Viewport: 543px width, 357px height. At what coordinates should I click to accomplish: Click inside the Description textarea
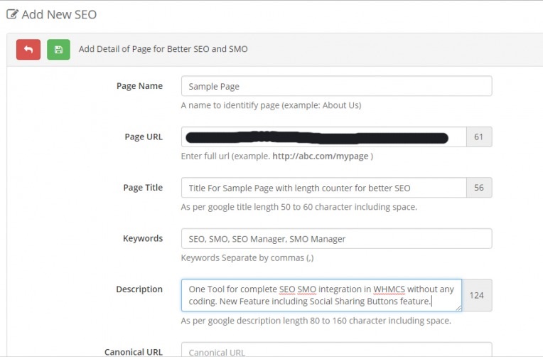click(x=321, y=295)
